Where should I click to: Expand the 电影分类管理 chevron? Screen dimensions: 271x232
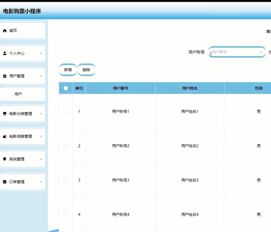click(x=41, y=114)
